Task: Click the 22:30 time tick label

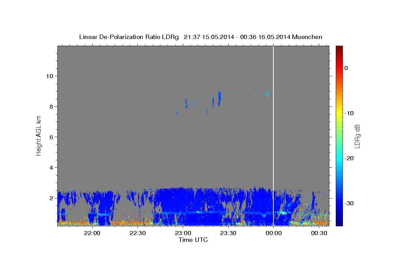Action: tap(137, 233)
